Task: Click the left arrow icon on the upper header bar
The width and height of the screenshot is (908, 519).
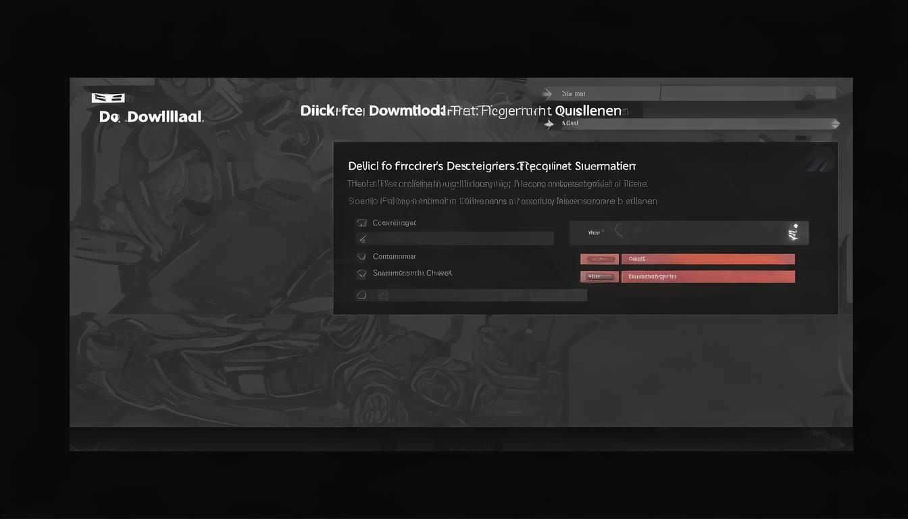Action: tap(548, 93)
